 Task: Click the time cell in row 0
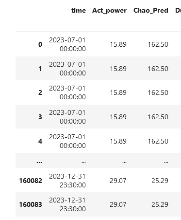(67, 44)
